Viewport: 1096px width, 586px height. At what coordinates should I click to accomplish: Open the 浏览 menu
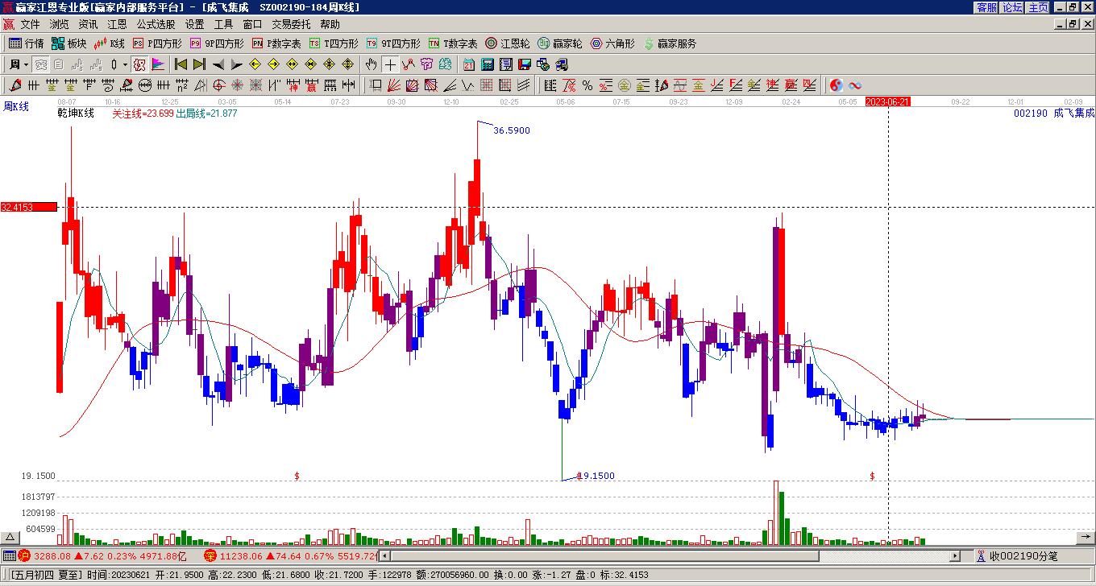coord(59,25)
